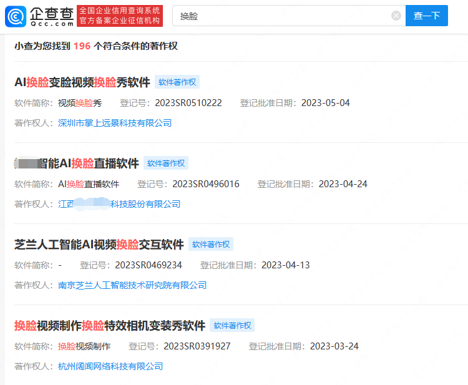The height and width of the screenshot is (385, 468).
Task: Open the AI换脸变脸视频换脸秀软件 result title
Action: (x=82, y=82)
